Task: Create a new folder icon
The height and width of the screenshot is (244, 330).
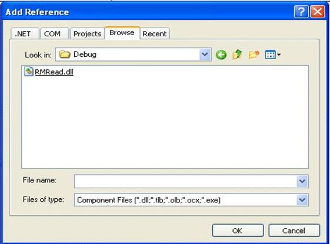Action: pos(254,55)
